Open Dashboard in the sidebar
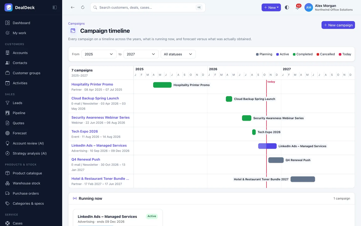 (x=31, y=23)
